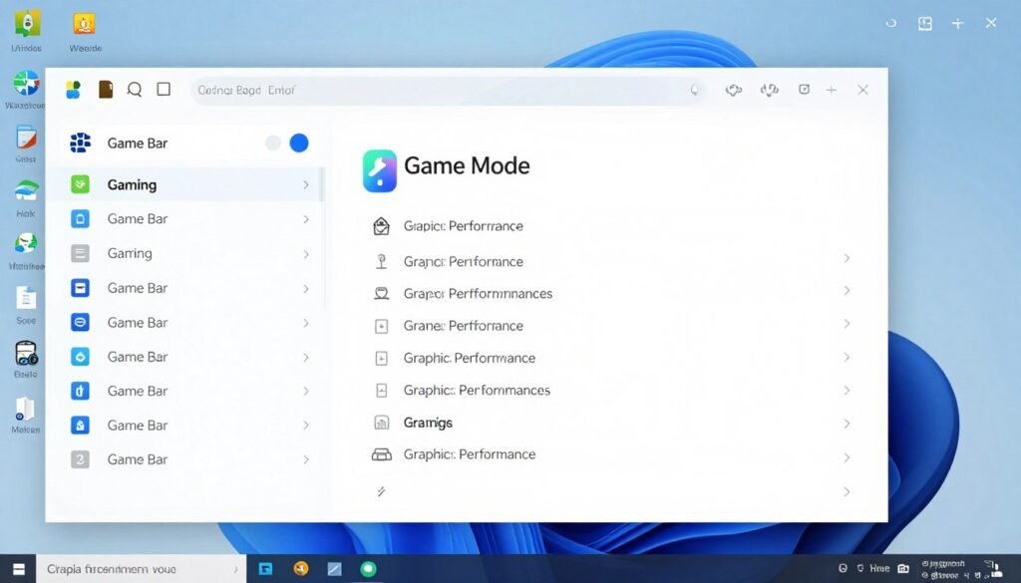Click the envelope-like icon in the first Performance row
The height and width of the screenshot is (583, 1021).
click(381, 226)
